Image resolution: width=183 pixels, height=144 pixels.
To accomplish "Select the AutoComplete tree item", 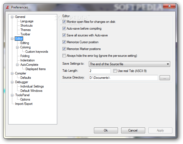I will 29,65.
